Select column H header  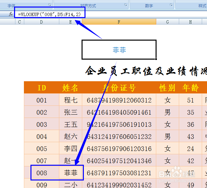(190, 22)
